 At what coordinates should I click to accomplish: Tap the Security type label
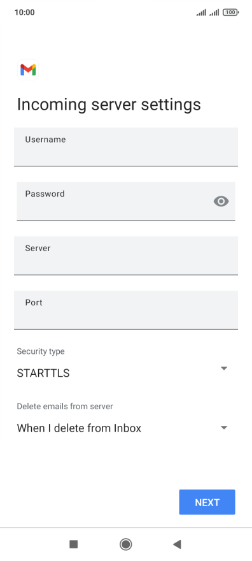[x=41, y=352]
